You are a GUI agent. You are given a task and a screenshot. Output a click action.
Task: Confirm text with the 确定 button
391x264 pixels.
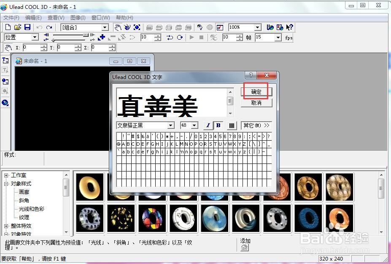pyautogui.click(x=256, y=92)
